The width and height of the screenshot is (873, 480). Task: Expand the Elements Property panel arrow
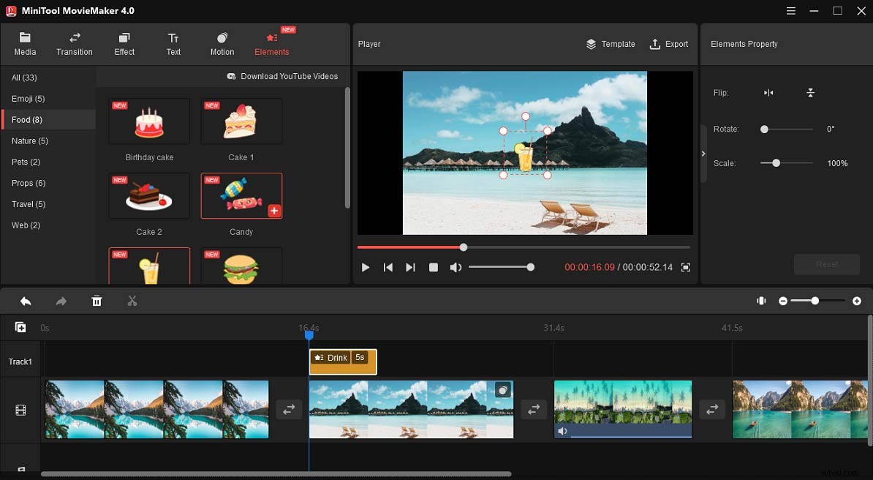tap(703, 154)
